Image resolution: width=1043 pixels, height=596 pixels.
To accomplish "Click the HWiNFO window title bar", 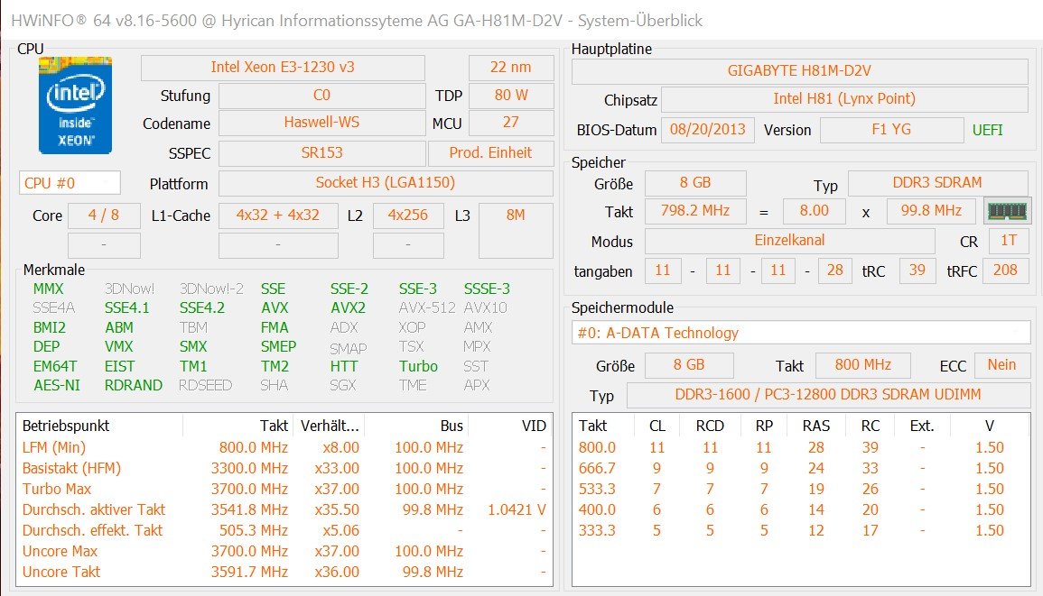I will coord(522,21).
